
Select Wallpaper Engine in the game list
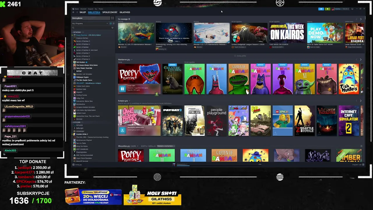pyautogui.click(x=82, y=77)
